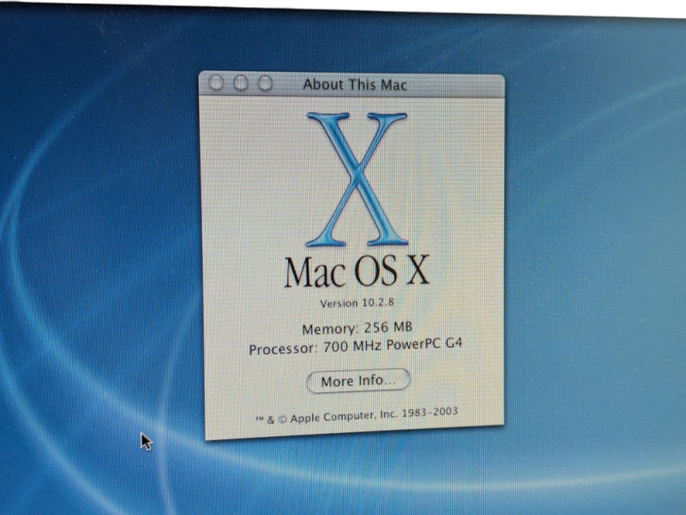Click the Mac OS X wordmark

pyautogui.click(x=357, y=272)
